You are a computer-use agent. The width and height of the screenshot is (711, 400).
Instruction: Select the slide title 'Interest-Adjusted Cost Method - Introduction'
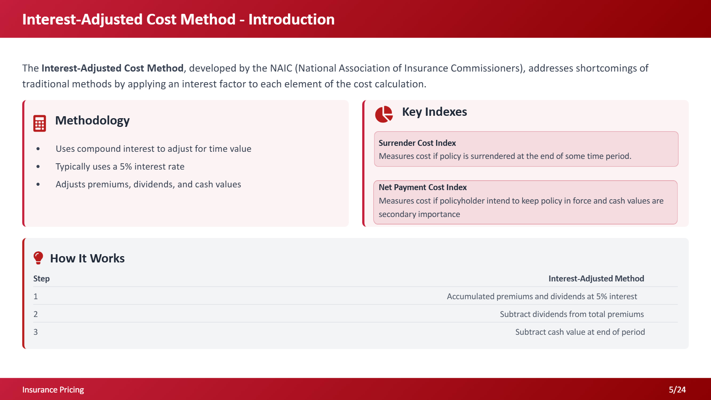coord(179,19)
